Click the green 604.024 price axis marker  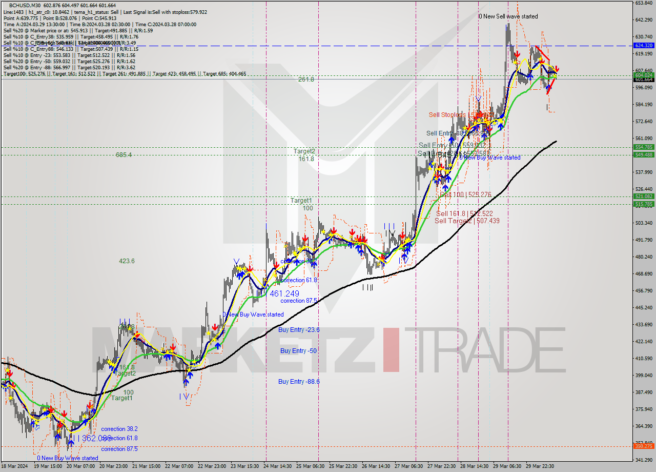point(644,75)
